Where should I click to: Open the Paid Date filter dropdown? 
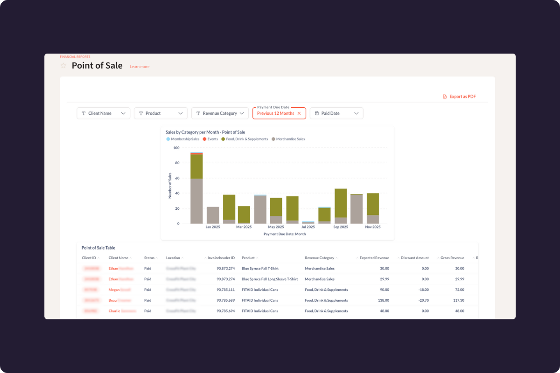point(357,113)
